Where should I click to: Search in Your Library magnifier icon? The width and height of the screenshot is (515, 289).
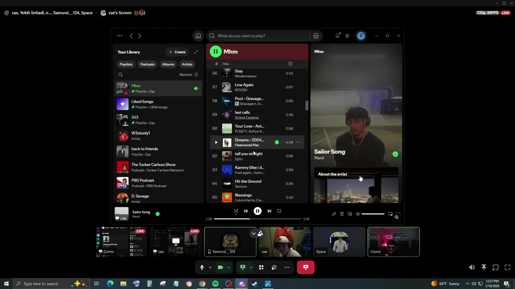[120, 75]
